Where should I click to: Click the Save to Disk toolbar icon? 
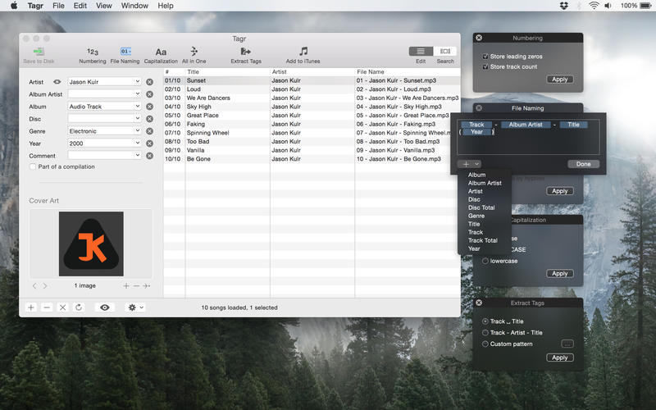39,52
